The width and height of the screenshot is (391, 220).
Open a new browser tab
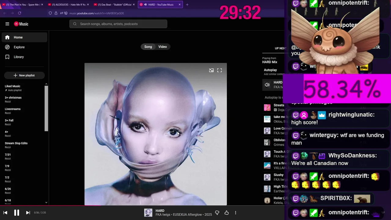187,5
